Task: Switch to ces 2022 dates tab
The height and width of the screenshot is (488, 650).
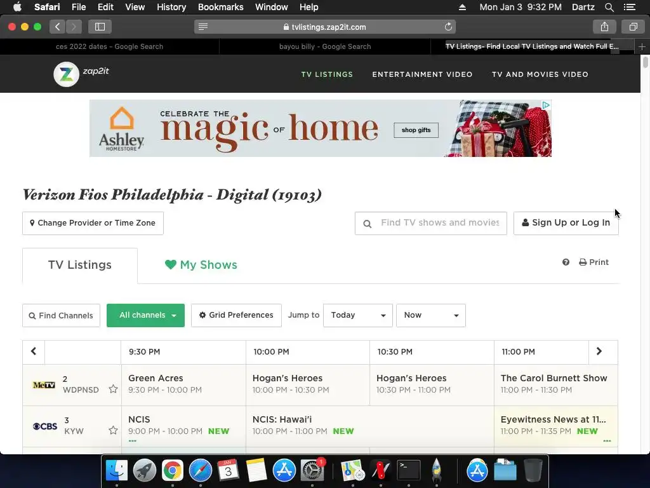Action: tap(109, 47)
